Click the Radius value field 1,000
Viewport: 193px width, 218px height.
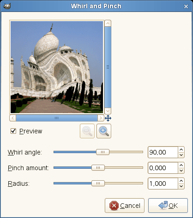click(163, 184)
